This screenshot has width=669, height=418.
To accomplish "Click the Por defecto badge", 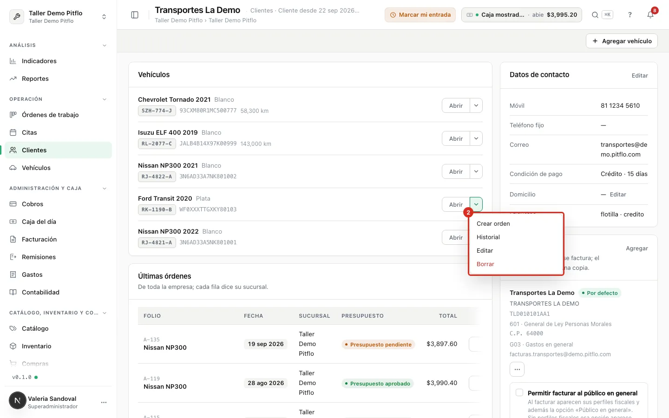I will click(x=600, y=293).
